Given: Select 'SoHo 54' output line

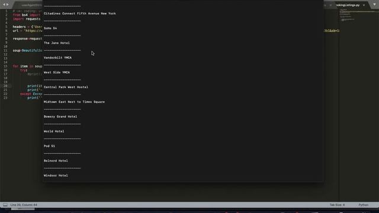Looking at the screenshot, I should (50, 28).
